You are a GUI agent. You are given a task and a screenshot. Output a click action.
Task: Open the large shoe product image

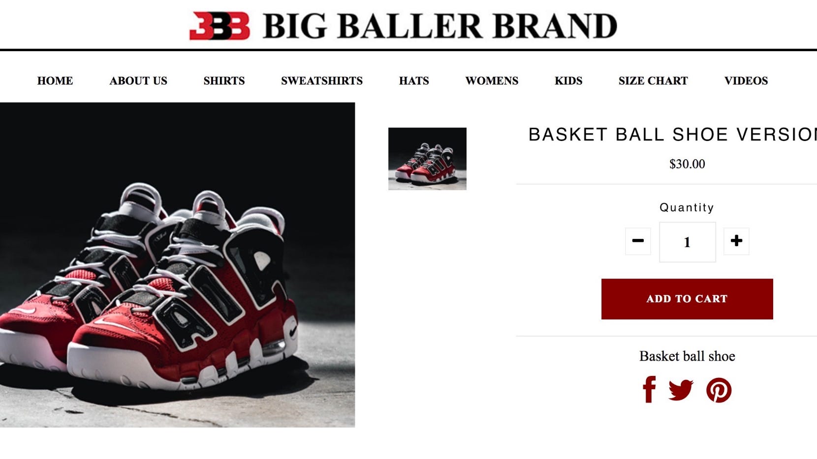tap(177, 264)
